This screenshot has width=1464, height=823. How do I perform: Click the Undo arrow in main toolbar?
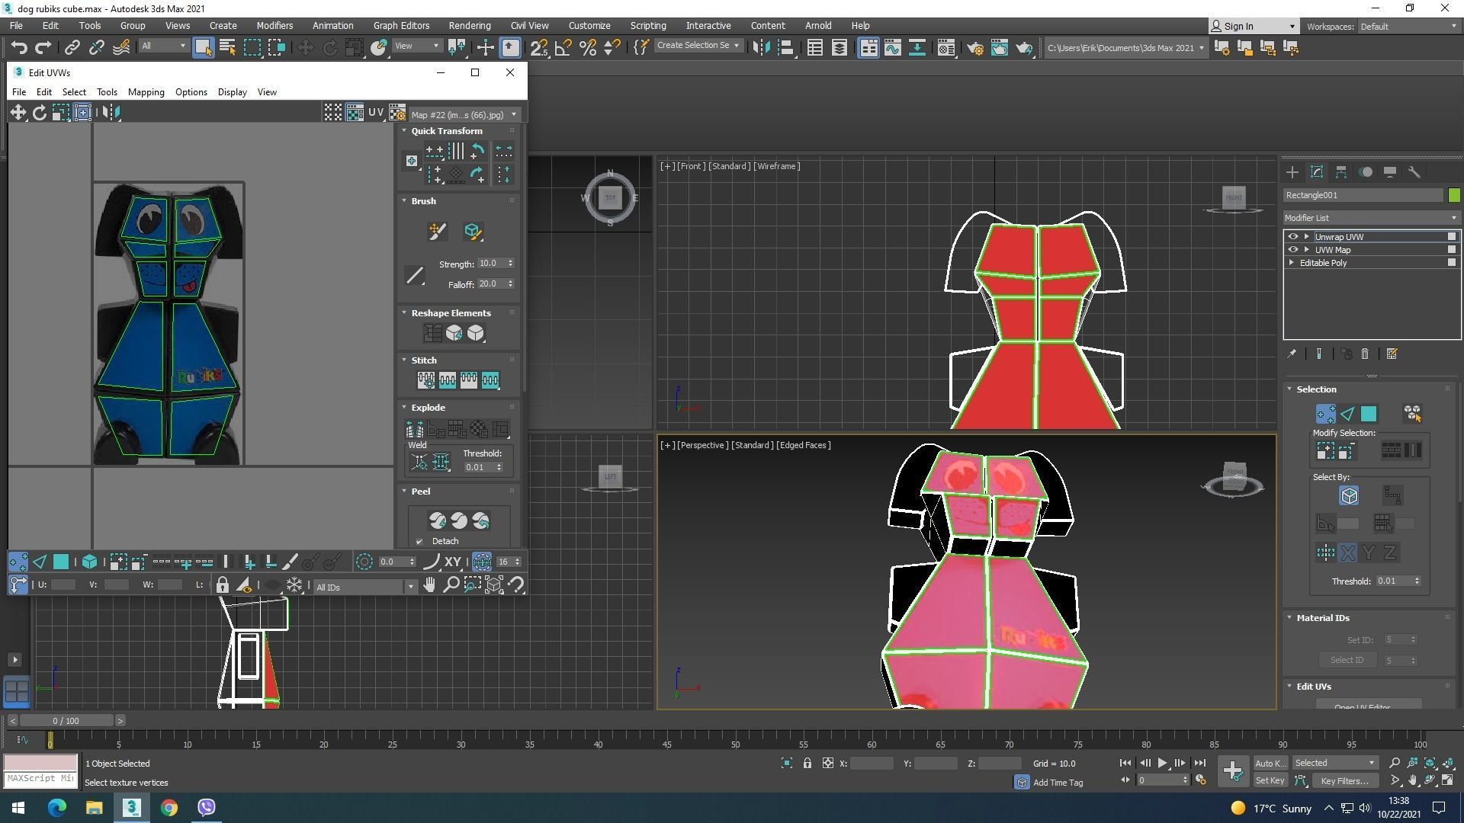(x=19, y=48)
